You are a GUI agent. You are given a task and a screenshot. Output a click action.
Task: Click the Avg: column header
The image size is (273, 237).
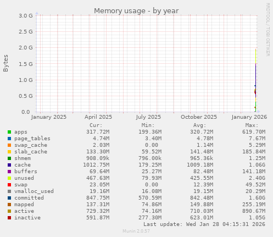(x=200, y=125)
